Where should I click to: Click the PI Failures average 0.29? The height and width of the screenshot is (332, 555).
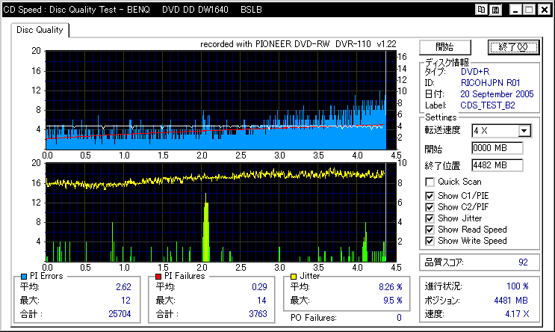tap(259, 287)
